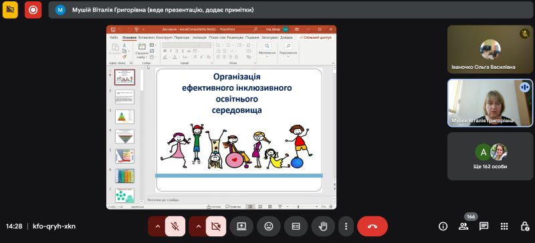Screen dimensions: 535x243
Task: Expand microphone audio settings chevron
Action: pyautogui.click(x=158, y=226)
